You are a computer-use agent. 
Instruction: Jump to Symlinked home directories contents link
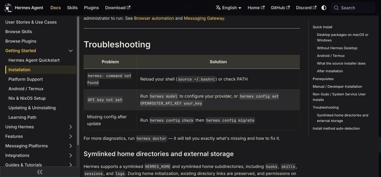click(x=343, y=118)
